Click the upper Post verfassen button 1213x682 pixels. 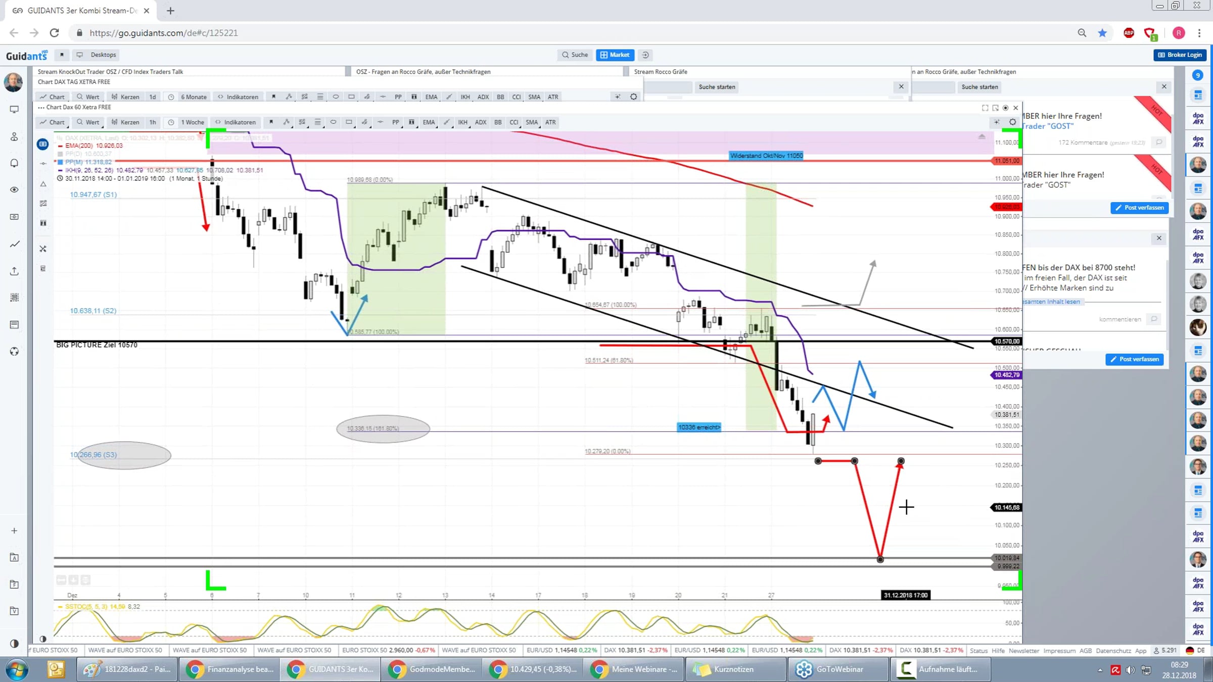pos(1139,208)
